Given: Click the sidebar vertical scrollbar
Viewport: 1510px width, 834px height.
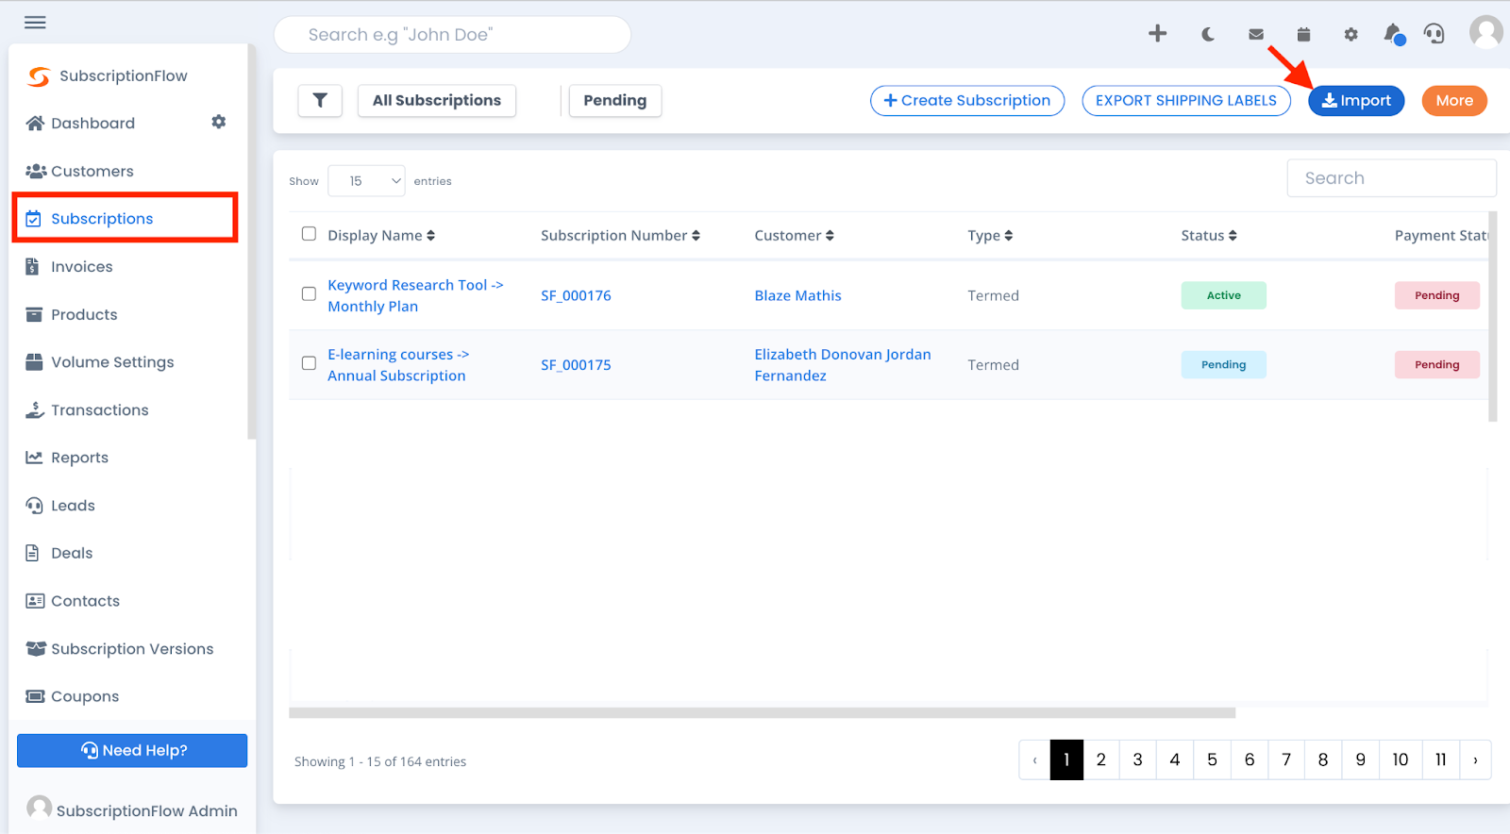Looking at the screenshot, I should click(251, 241).
